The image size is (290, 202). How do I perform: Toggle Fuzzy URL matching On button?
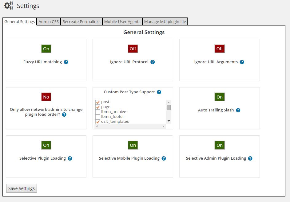[x=46, y=49]
